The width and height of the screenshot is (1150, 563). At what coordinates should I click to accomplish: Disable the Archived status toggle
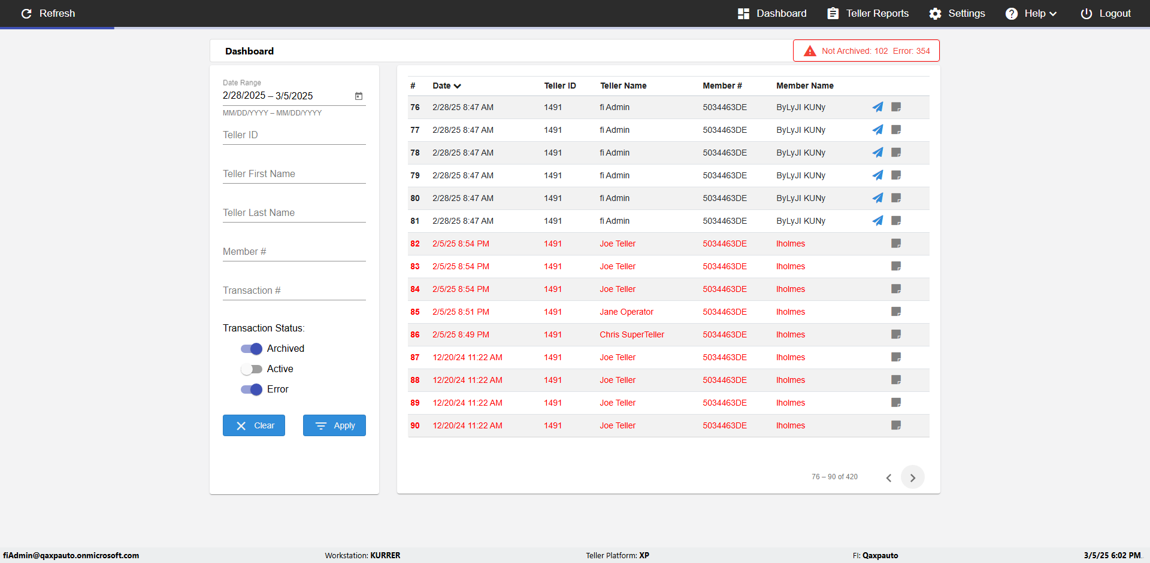[x=252, y=349]
